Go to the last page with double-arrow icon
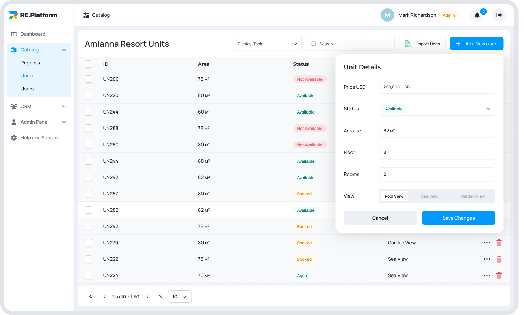This screenshot has height=315, width=524. (x=161, y=297)
